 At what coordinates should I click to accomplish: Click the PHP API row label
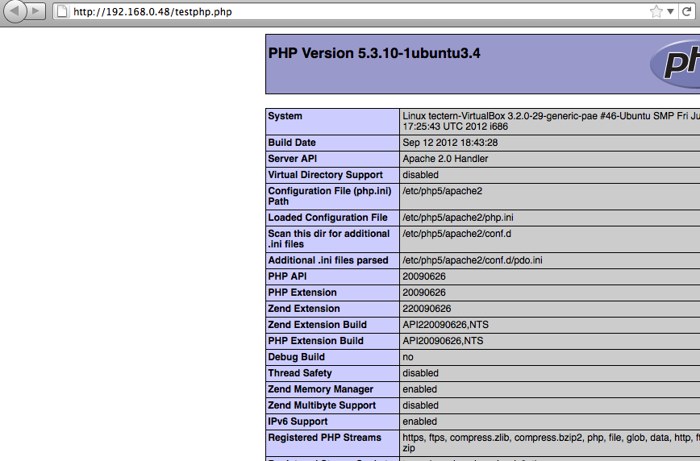point(287,276)
